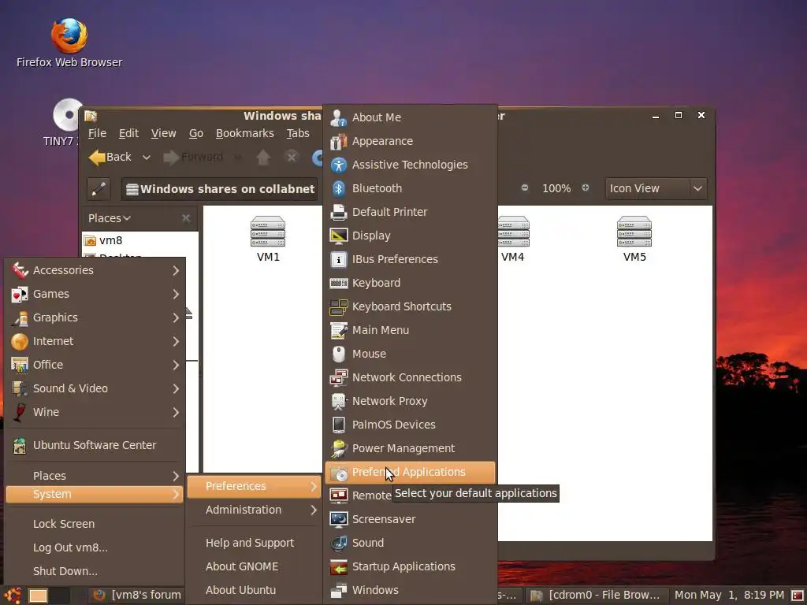This screenshot has height=605, width=807.
Task: Open the Edit menu
Action: tap(128, 134)
